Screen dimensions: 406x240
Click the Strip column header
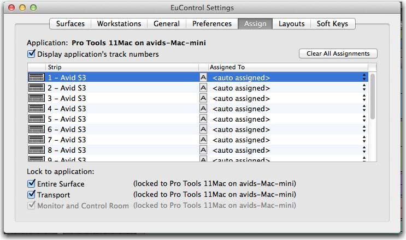click(x=122, y=67)
